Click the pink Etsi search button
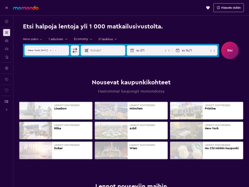This screenshot has height=187, width=249. click(x=230, y=50)
